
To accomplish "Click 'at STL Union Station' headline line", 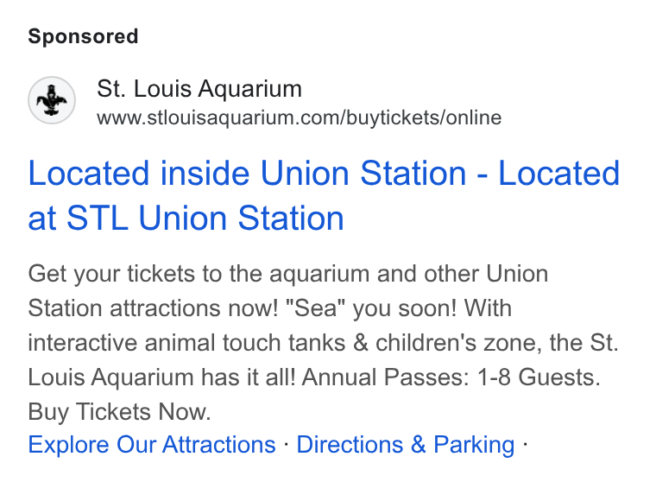I will coord(186,218).
